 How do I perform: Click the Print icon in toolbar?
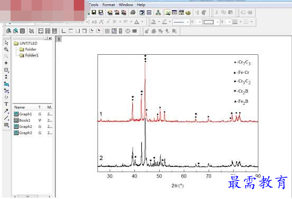133,13
